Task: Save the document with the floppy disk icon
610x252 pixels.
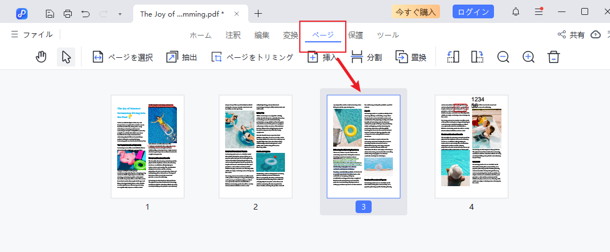Action: click(x=50, y=14)
